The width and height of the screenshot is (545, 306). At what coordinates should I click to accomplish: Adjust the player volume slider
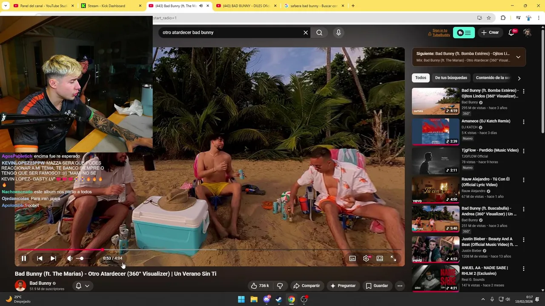coord(83,258)
